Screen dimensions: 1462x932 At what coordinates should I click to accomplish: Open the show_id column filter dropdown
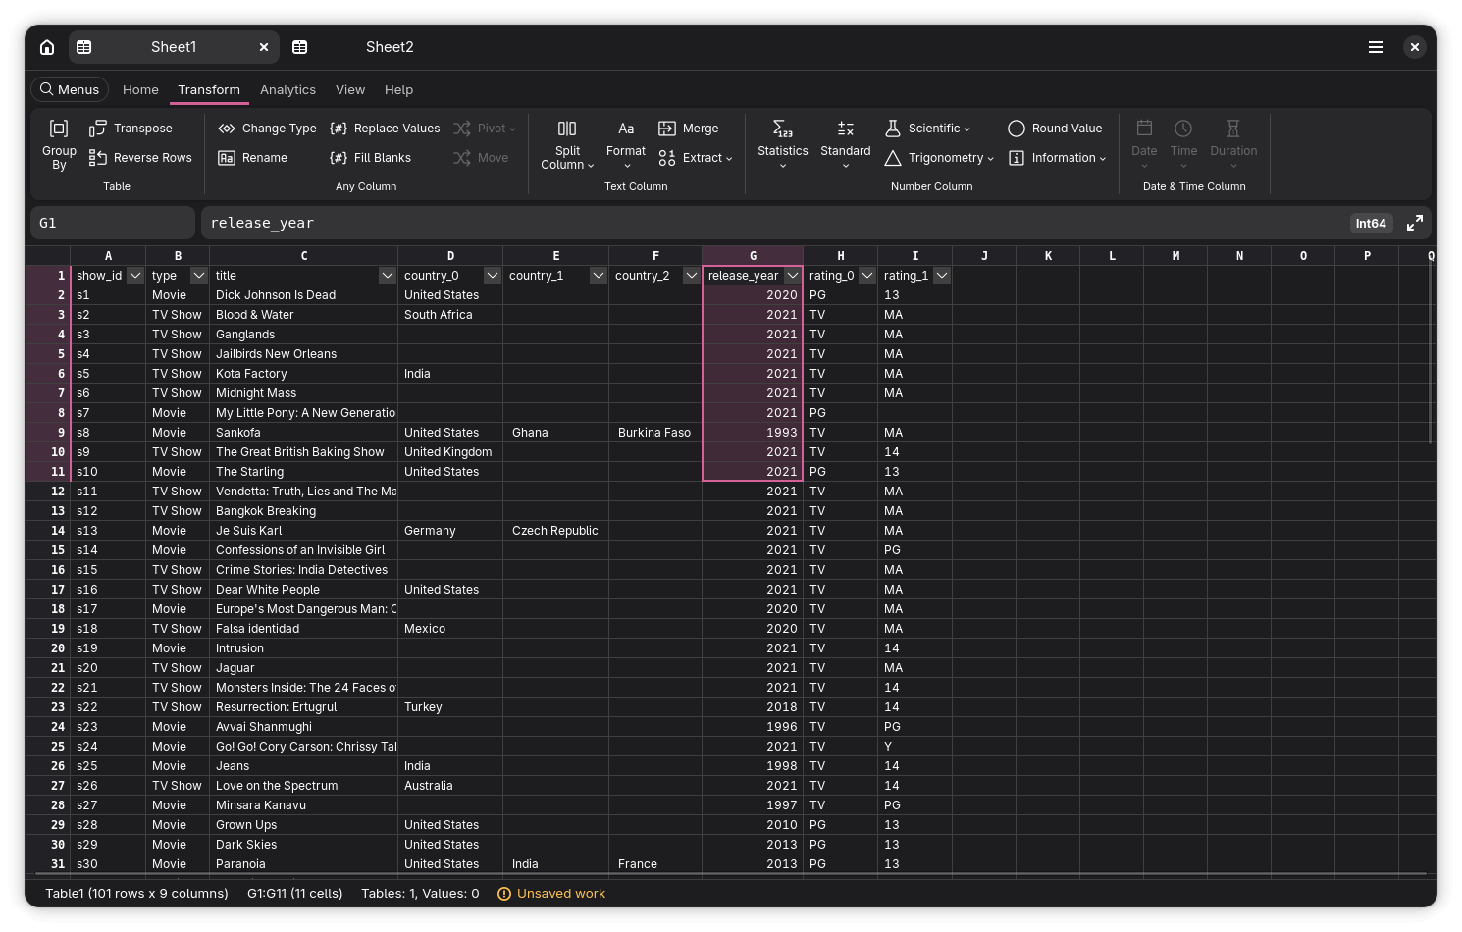tap(135, 276)
